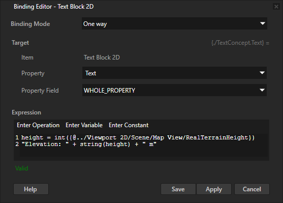Click the green Valid status text
Image resolution: width=283 pixels, height=203 pixels.
(x=22, y=168)
